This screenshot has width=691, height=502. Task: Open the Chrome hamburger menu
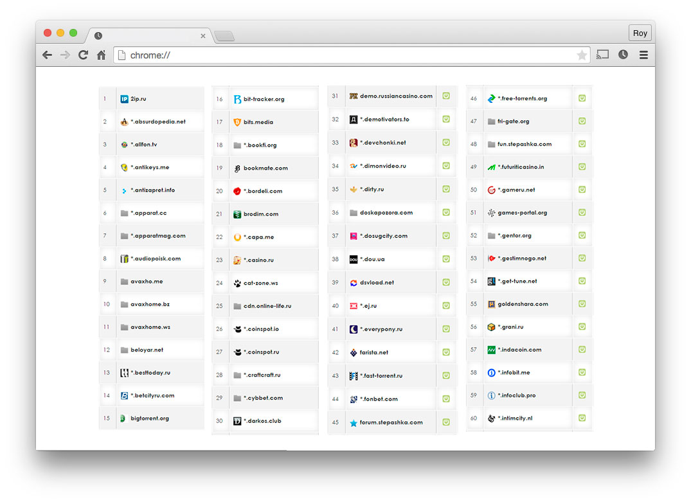(643, 55)
